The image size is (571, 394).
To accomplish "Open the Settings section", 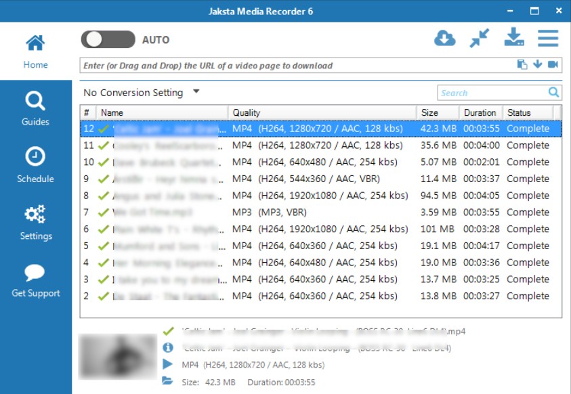I will [x=35, y=222].
